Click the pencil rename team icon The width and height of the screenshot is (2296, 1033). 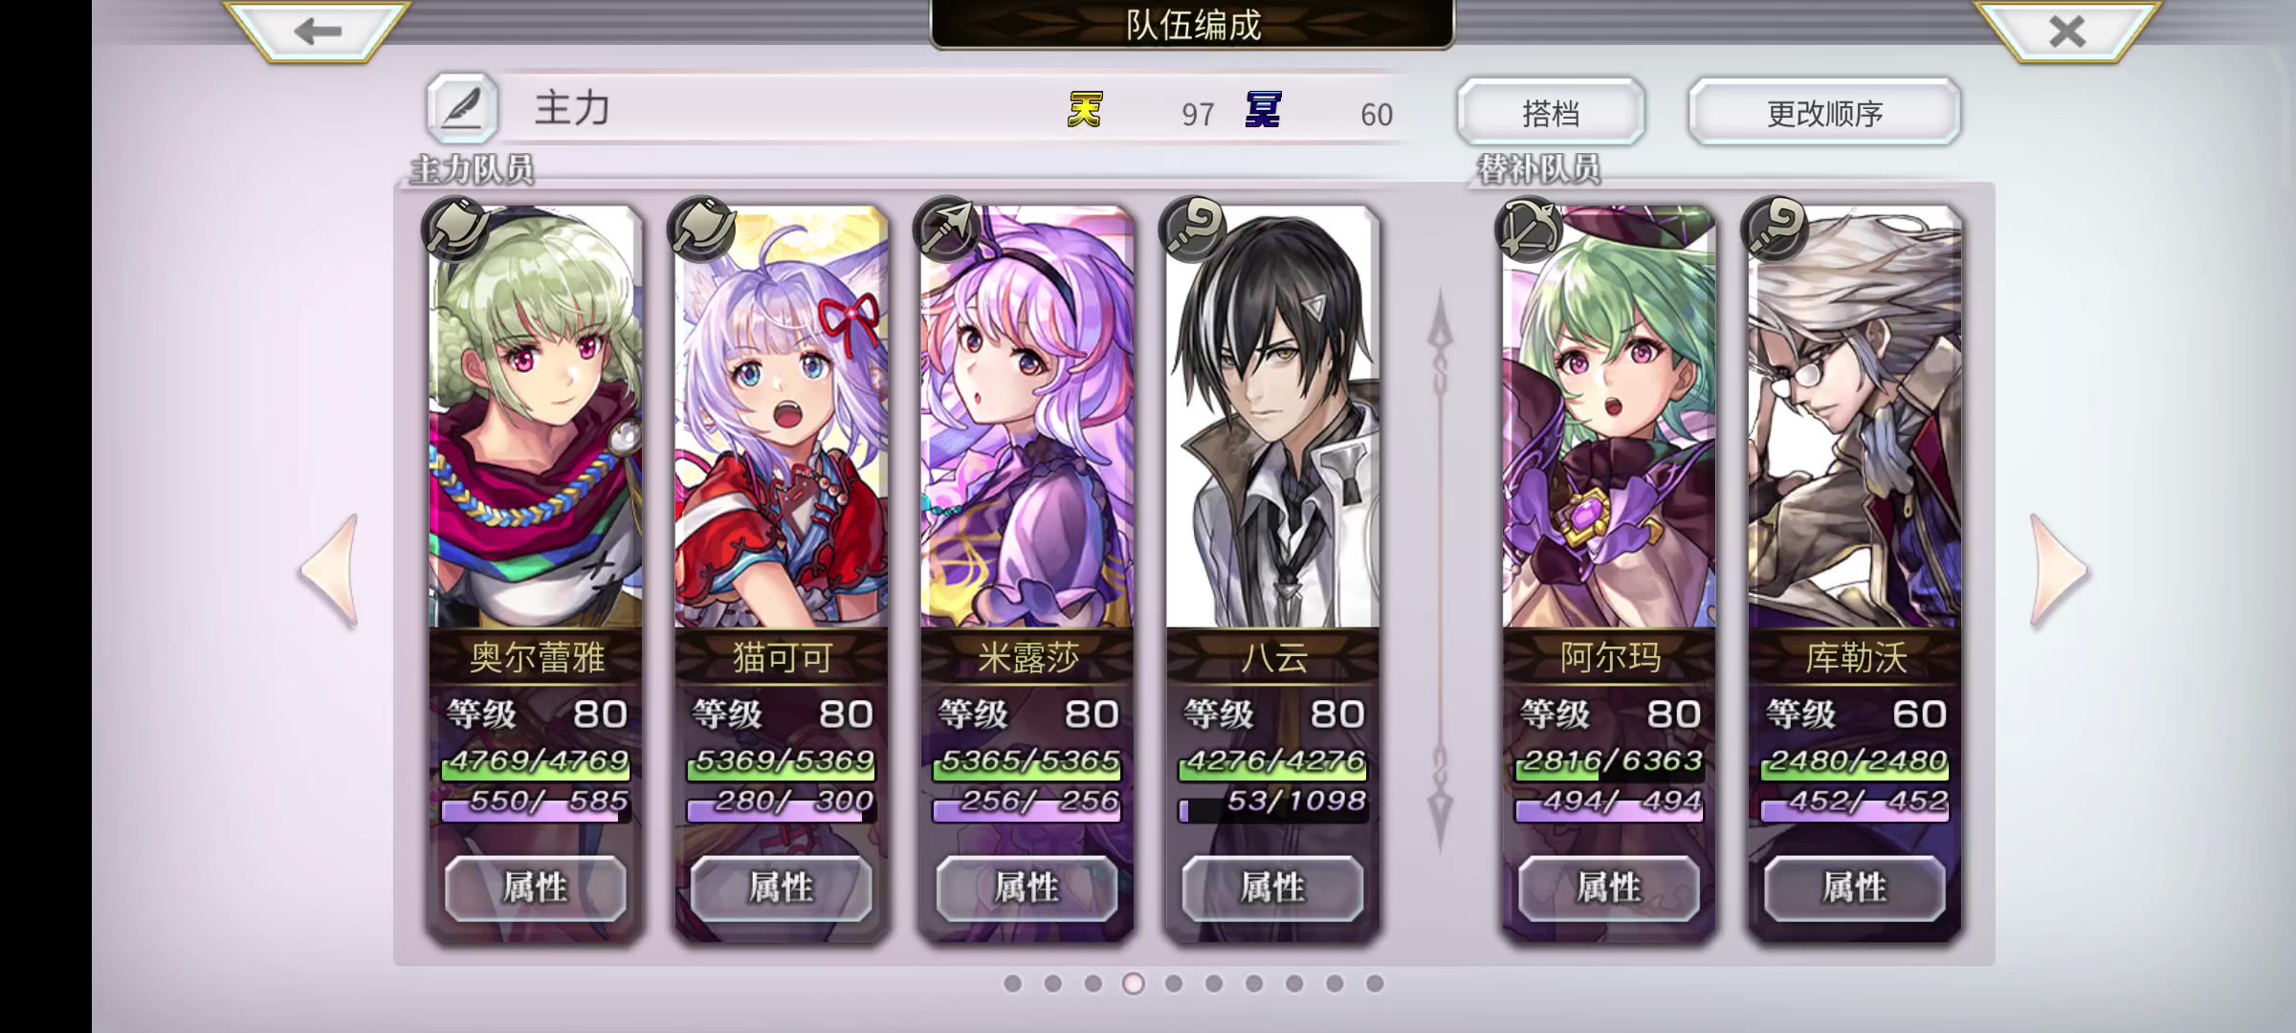coord(462,108)
